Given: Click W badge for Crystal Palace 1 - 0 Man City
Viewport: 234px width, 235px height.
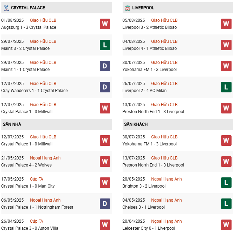Looking at the screenshot, I should click(105, 183).
